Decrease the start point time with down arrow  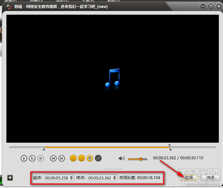click(x=71, y=179)
